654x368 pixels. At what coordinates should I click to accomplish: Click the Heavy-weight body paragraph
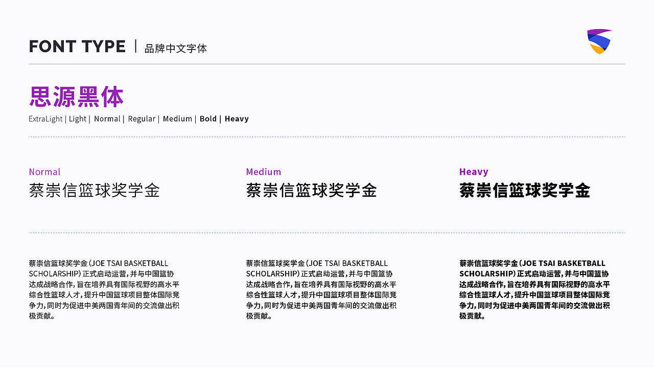point(535,290)
